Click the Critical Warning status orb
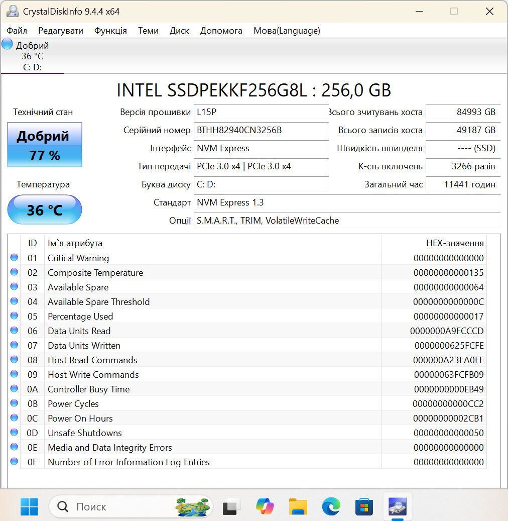508x521 pixels. click(14, 258)
